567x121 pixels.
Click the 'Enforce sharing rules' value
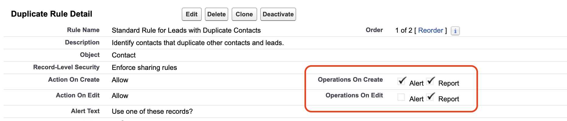point(144,67)
